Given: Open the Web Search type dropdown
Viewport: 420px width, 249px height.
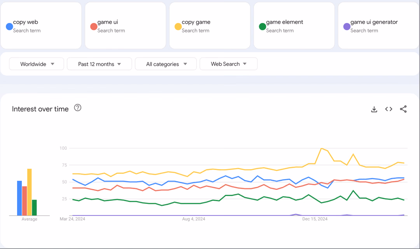Looking at the screenshot, I should click(x=229, y=64).
